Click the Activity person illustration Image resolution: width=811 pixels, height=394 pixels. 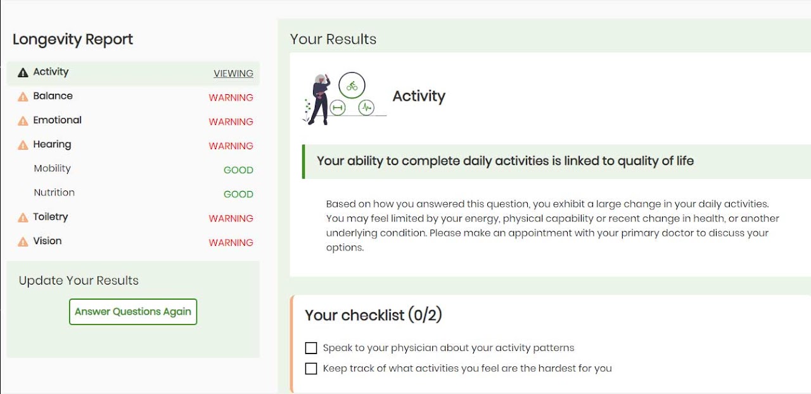[320, 99]
